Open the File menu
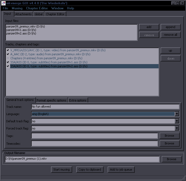This screenshot has width=186, height=181. coord(5,8)
